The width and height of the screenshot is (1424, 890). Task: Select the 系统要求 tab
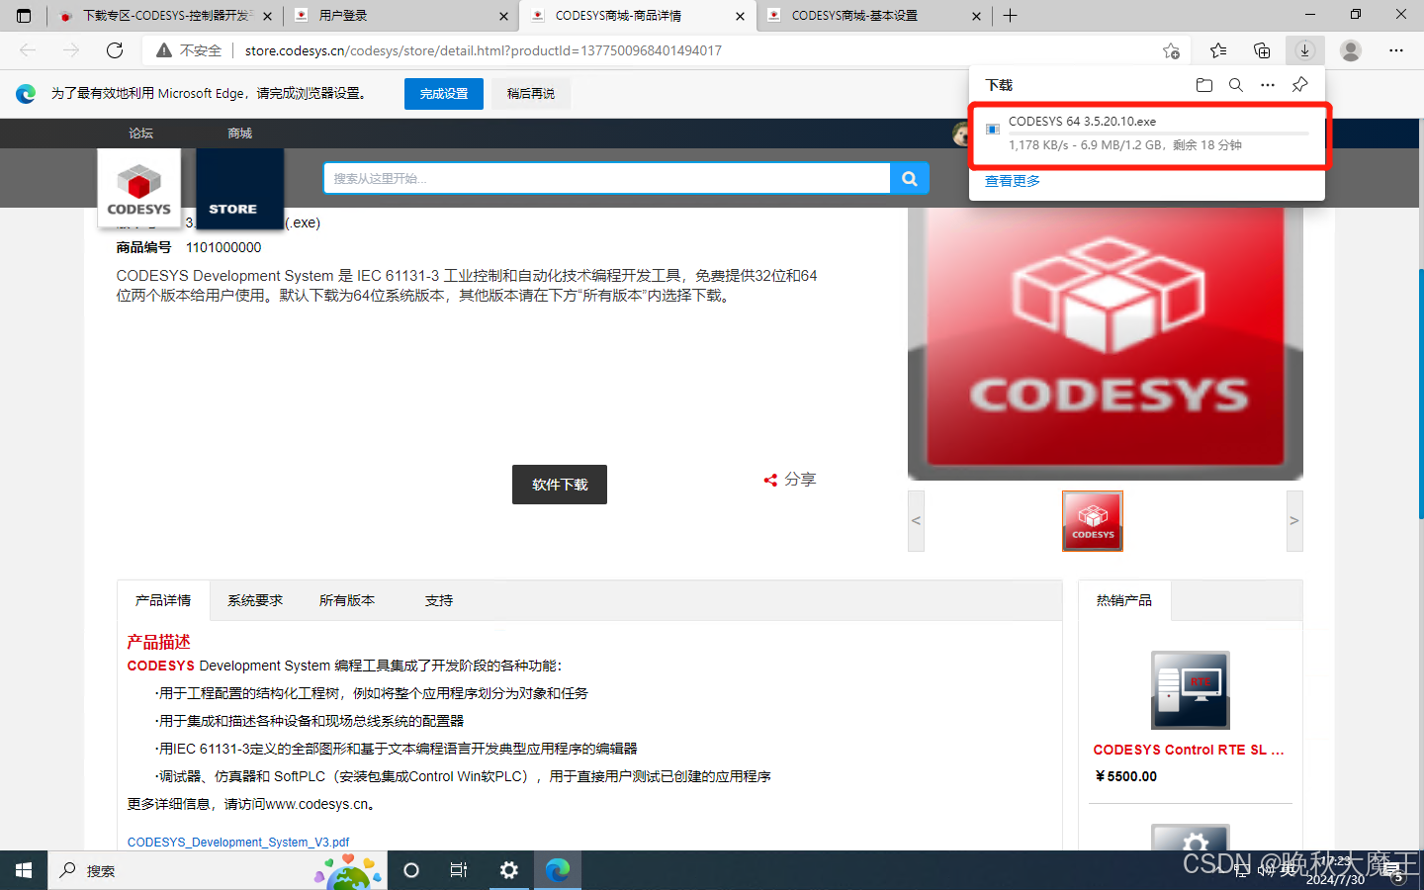255,600
